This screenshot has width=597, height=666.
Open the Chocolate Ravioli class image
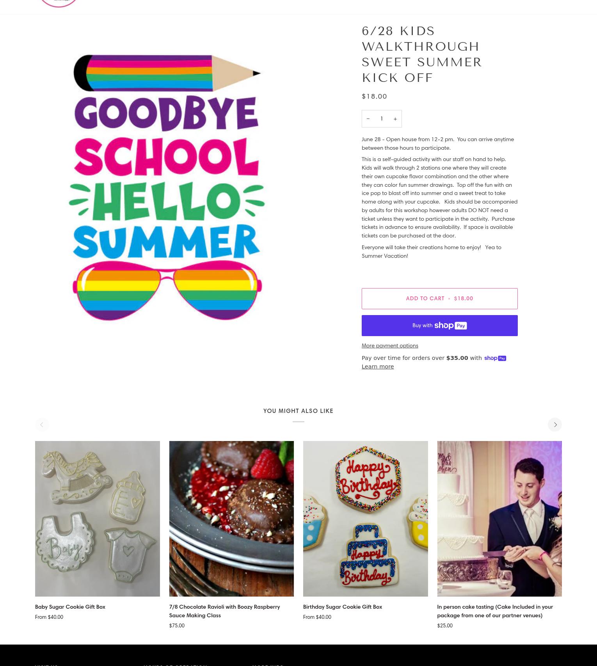231,519
